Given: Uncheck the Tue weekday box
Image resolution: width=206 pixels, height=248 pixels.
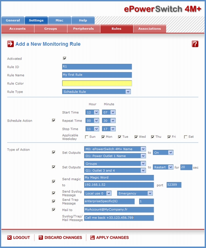Looking at the screenshot, I should click(119, 137).
